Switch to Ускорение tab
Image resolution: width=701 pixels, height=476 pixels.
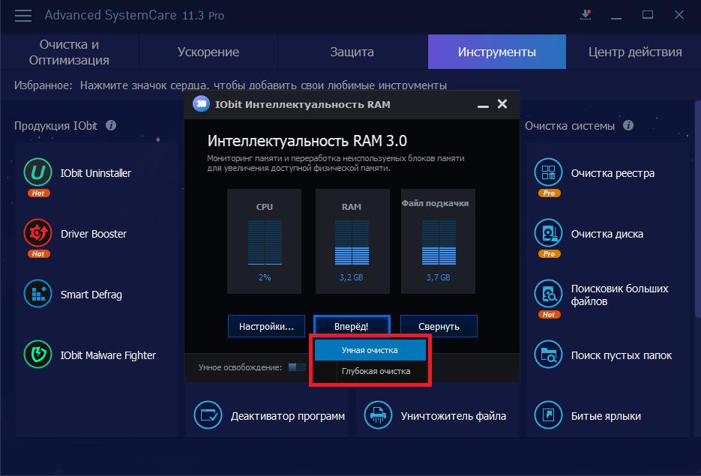(208, 52)
